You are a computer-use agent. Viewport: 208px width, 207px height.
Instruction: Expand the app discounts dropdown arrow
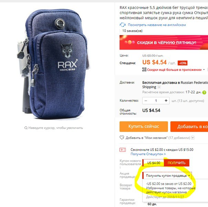click(x=204, y=70)
